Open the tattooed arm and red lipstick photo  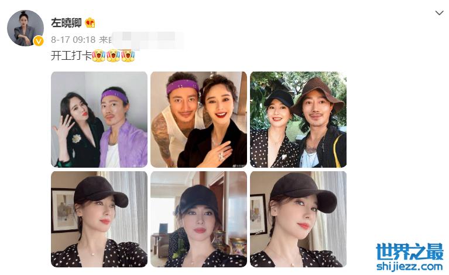click(198, 120)
